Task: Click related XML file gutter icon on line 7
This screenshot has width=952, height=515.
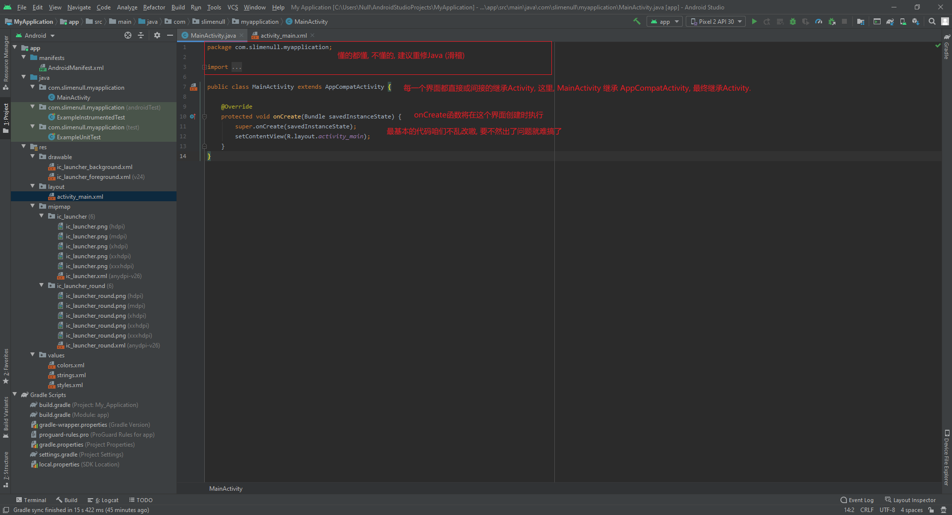Action: (193, 87)
